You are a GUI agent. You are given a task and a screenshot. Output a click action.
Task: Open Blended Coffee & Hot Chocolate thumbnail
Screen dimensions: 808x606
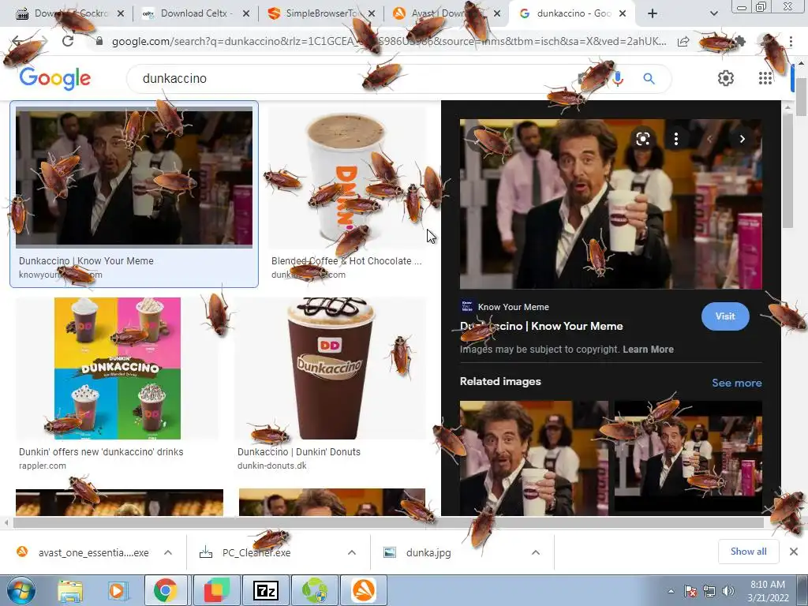coord(347,178)
